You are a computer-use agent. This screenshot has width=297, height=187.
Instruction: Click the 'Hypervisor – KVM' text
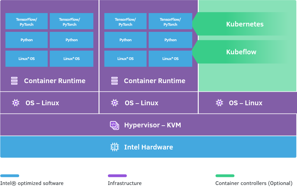tap(152, 125)
